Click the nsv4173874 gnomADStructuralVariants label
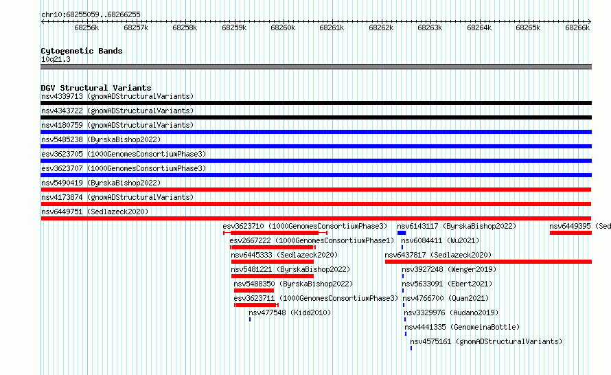 (117, 197)
